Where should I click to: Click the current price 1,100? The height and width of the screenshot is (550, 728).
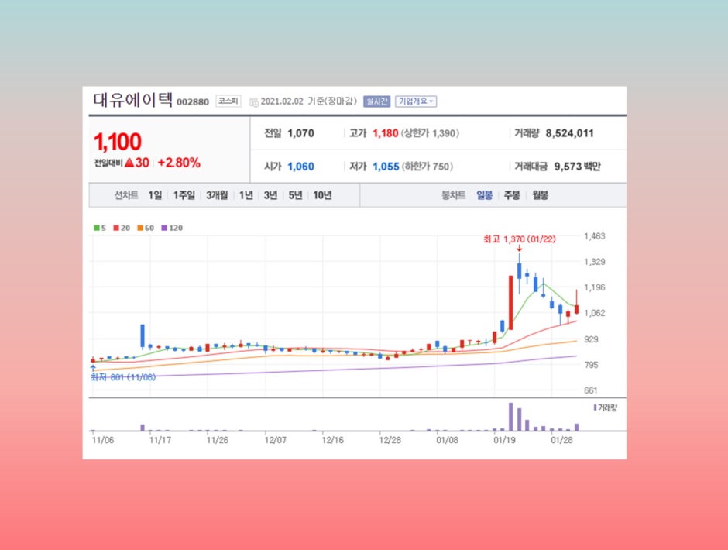pyautogui.click(x=118, y=142)
